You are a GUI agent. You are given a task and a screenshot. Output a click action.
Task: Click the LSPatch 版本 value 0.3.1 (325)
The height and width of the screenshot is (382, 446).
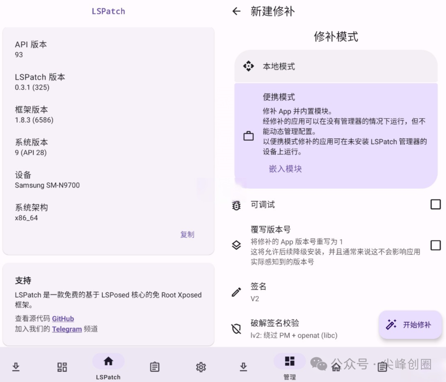tap(32, 87)
